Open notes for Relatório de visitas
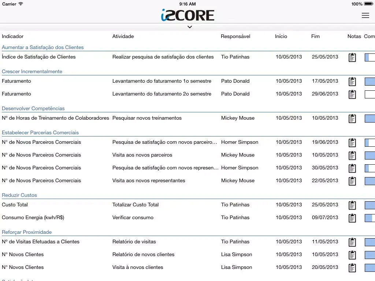The height and width of the screenshot is (281, 375). coord(352,242)
